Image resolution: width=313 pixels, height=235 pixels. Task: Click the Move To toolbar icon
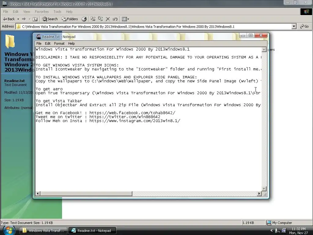point(93,19)
